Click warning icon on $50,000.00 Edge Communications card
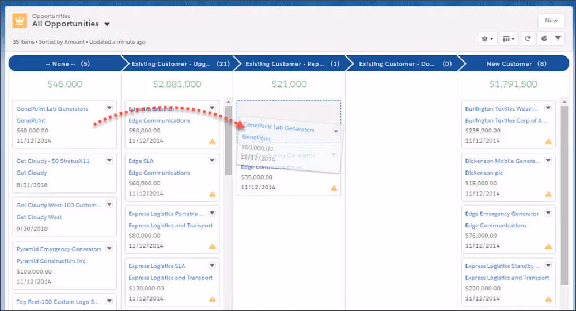Image resolution: width=576 pixels, height=311 pixels. 213,141
